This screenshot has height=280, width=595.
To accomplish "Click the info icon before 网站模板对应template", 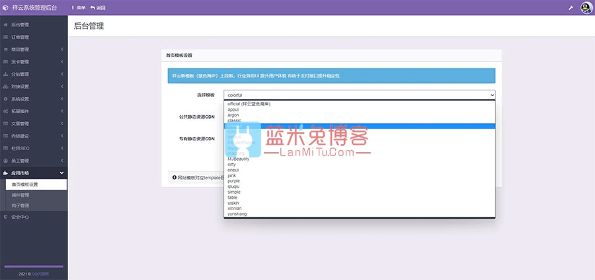I will coord(174,177).
